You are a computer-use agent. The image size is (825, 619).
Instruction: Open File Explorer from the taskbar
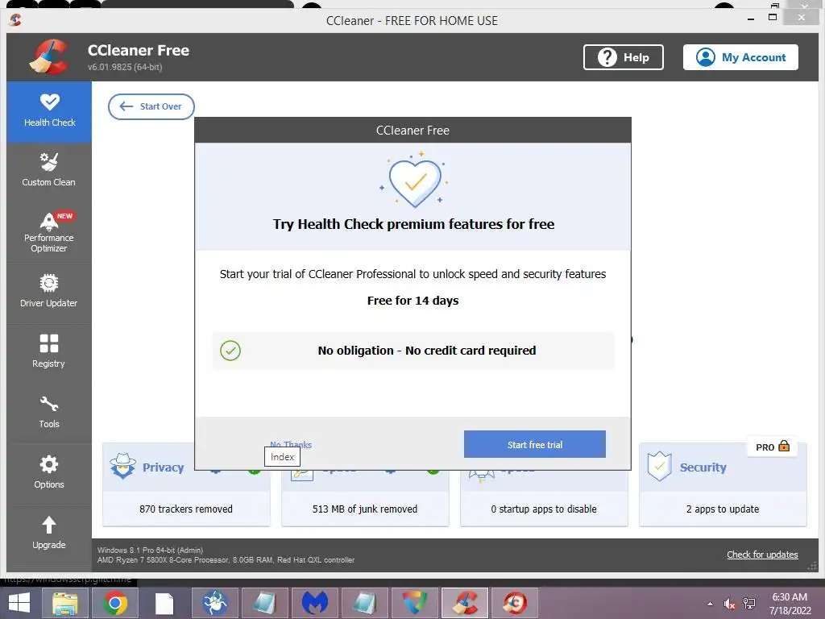pos(64,603)
